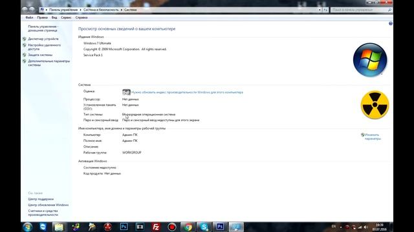Open Настройка удаленного доступа

(45, 47)
